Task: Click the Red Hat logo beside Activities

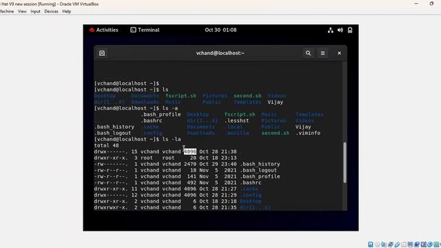Action: click(92, 30)
